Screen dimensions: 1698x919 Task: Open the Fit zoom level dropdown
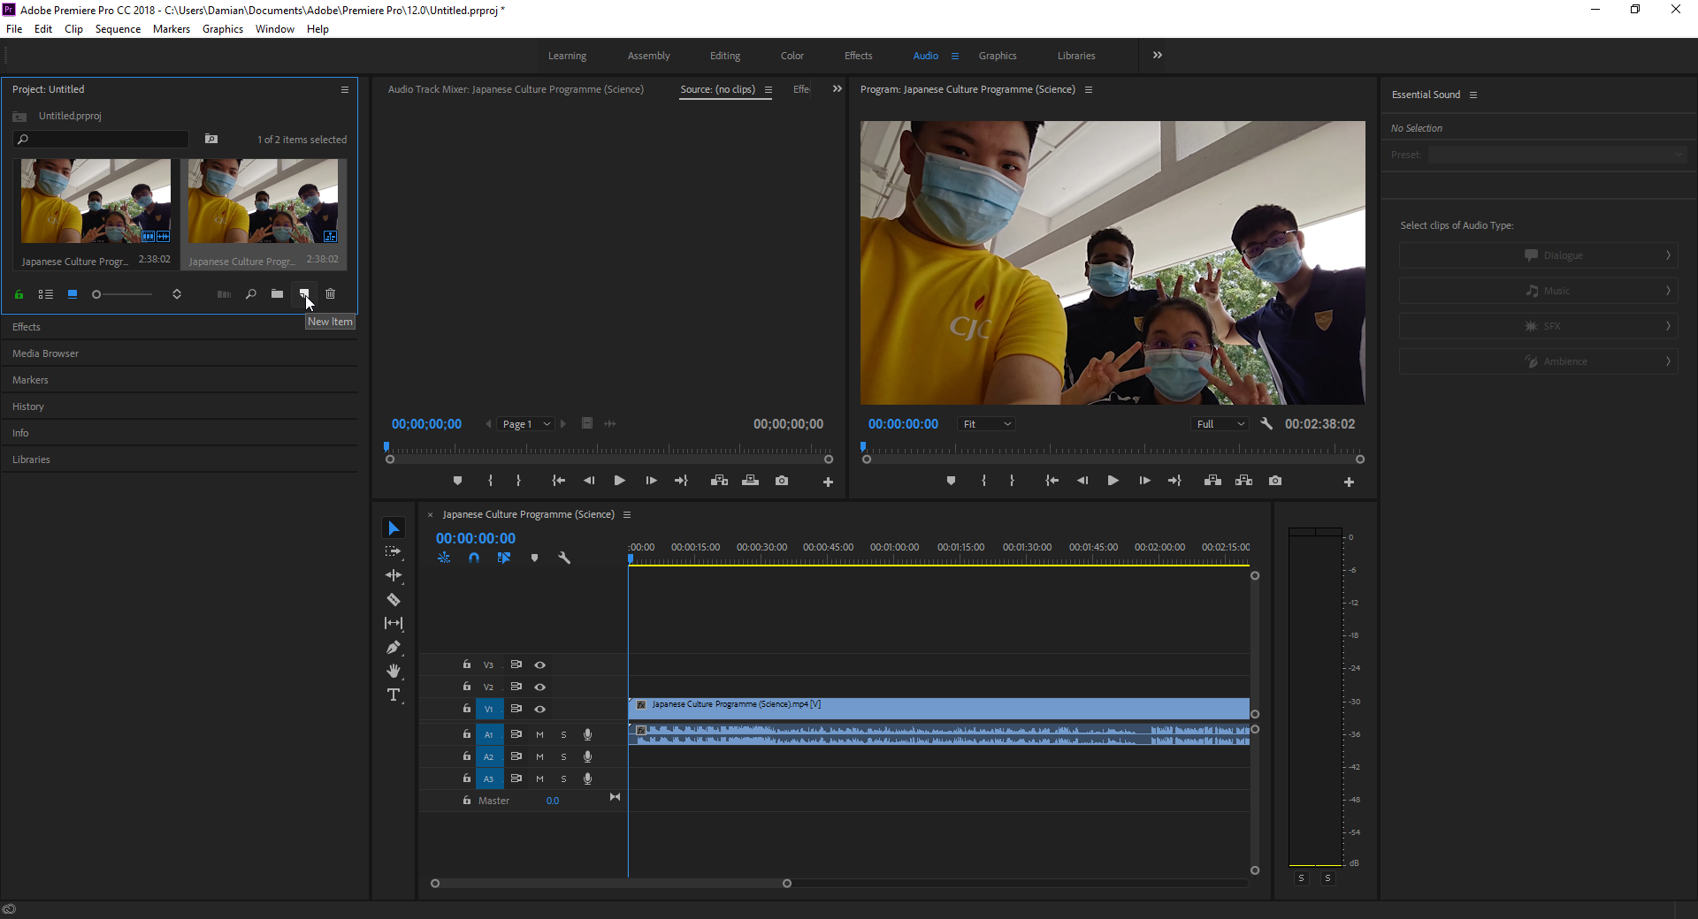coord(986,425)
